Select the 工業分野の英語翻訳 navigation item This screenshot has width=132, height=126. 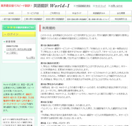tap(33, 19)
